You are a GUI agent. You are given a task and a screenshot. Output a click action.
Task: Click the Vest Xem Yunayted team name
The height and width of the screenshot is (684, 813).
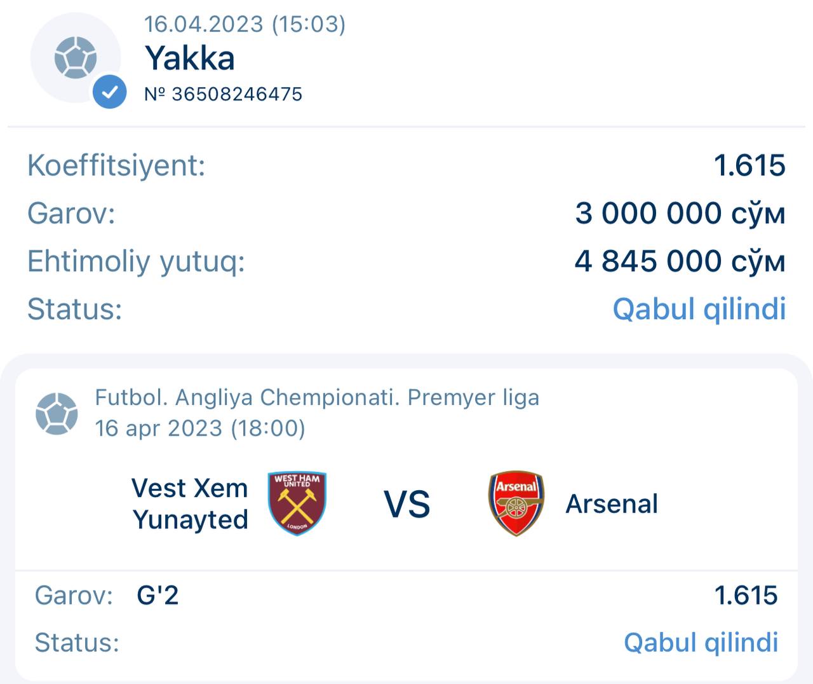point(190,503)
